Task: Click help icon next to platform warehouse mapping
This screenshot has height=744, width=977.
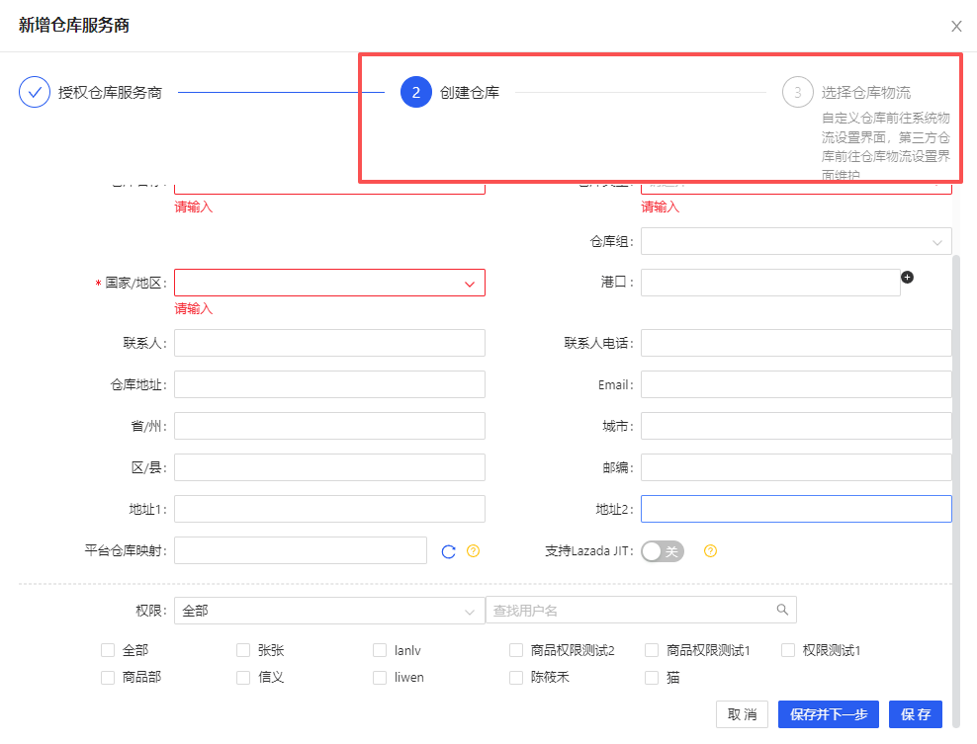Action: (x=473, y=551)
